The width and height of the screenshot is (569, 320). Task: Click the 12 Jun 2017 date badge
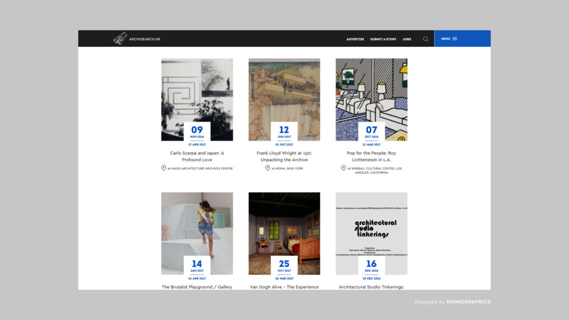(284, 132)
